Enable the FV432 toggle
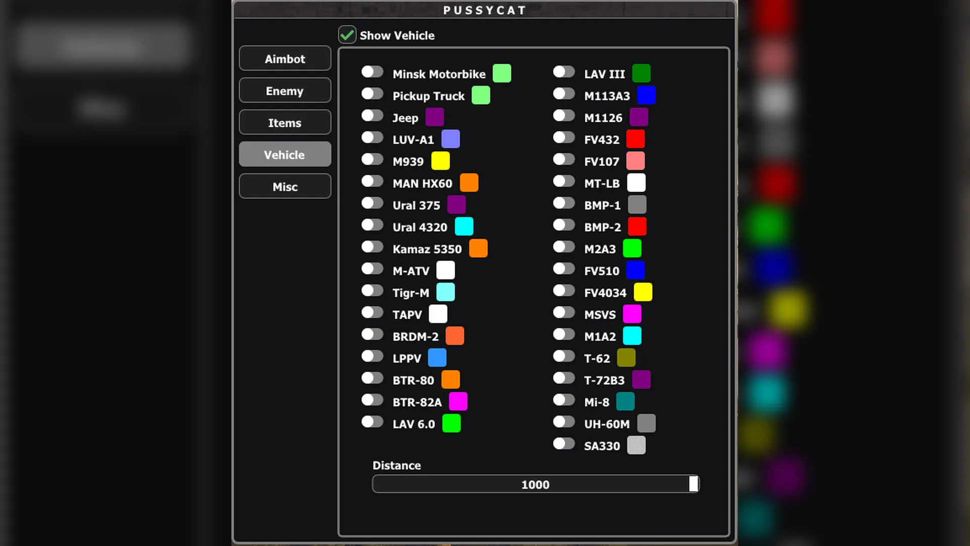970x546 pixels. click(564, 138)
